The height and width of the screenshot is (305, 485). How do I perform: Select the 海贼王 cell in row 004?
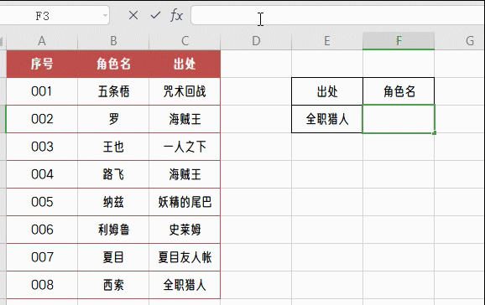click(x=185, y=174)
